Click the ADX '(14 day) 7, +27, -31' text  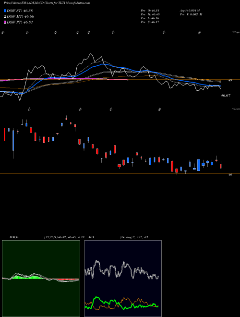coord(134,237)
